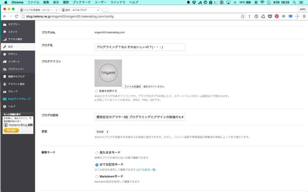
Task: Click the ブログ名 text field
Action: [x=140, y=47]
